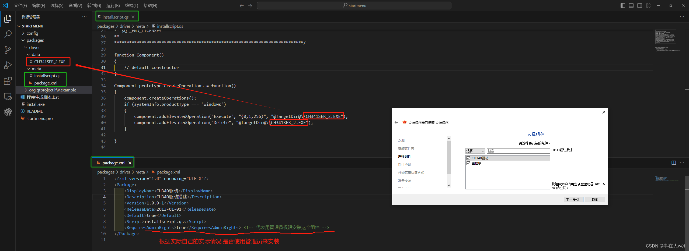Select 许可协议 step in installer sidebar
This screenshot has height=251, width=689.
404,164
